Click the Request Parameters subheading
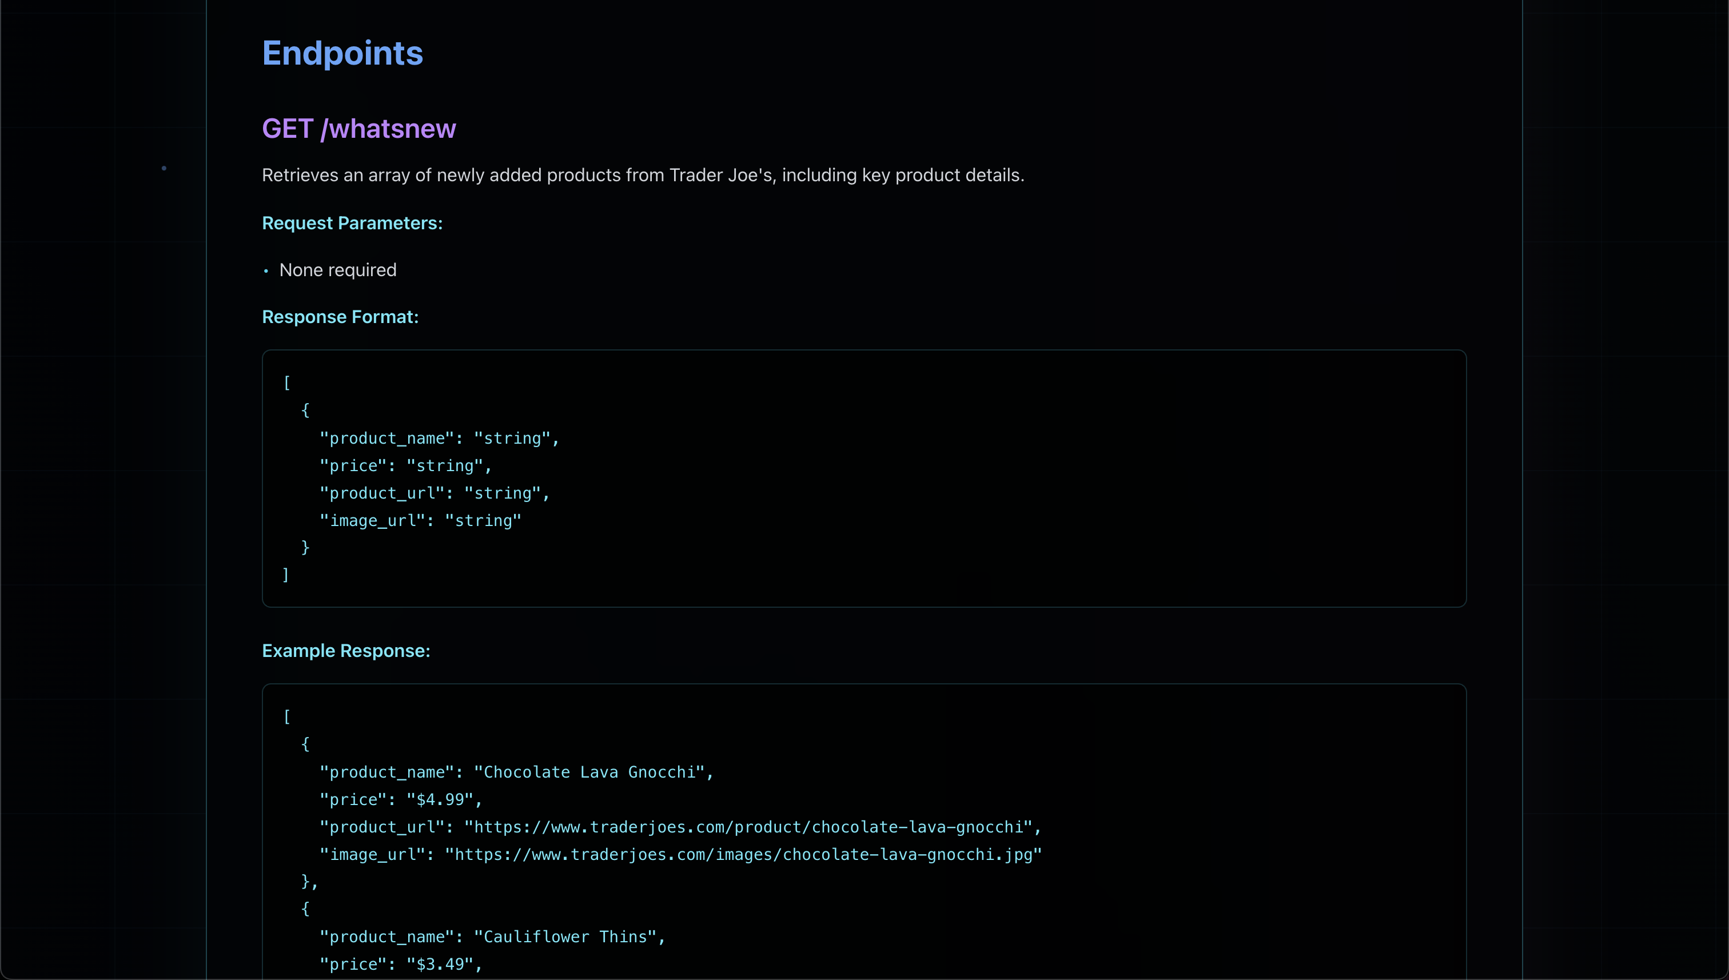Image resolution: width=1729 pixels, height=980 pixels. tap(352, 223)
